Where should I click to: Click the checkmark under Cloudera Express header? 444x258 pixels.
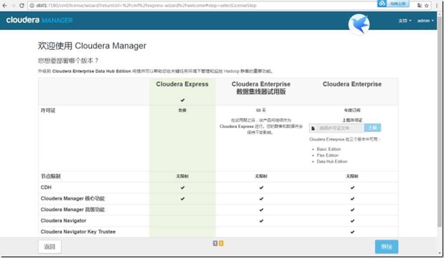click(182, 100)
